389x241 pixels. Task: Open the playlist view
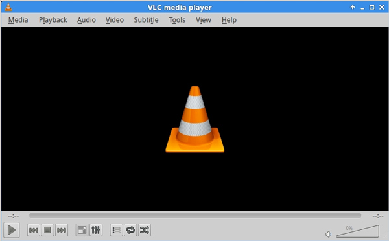tap(116, 230)
